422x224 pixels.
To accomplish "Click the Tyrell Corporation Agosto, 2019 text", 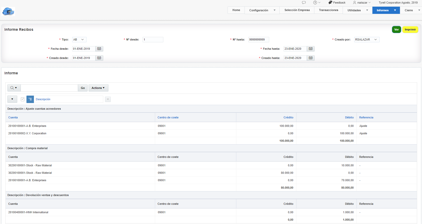I will [x=398, y=3].
